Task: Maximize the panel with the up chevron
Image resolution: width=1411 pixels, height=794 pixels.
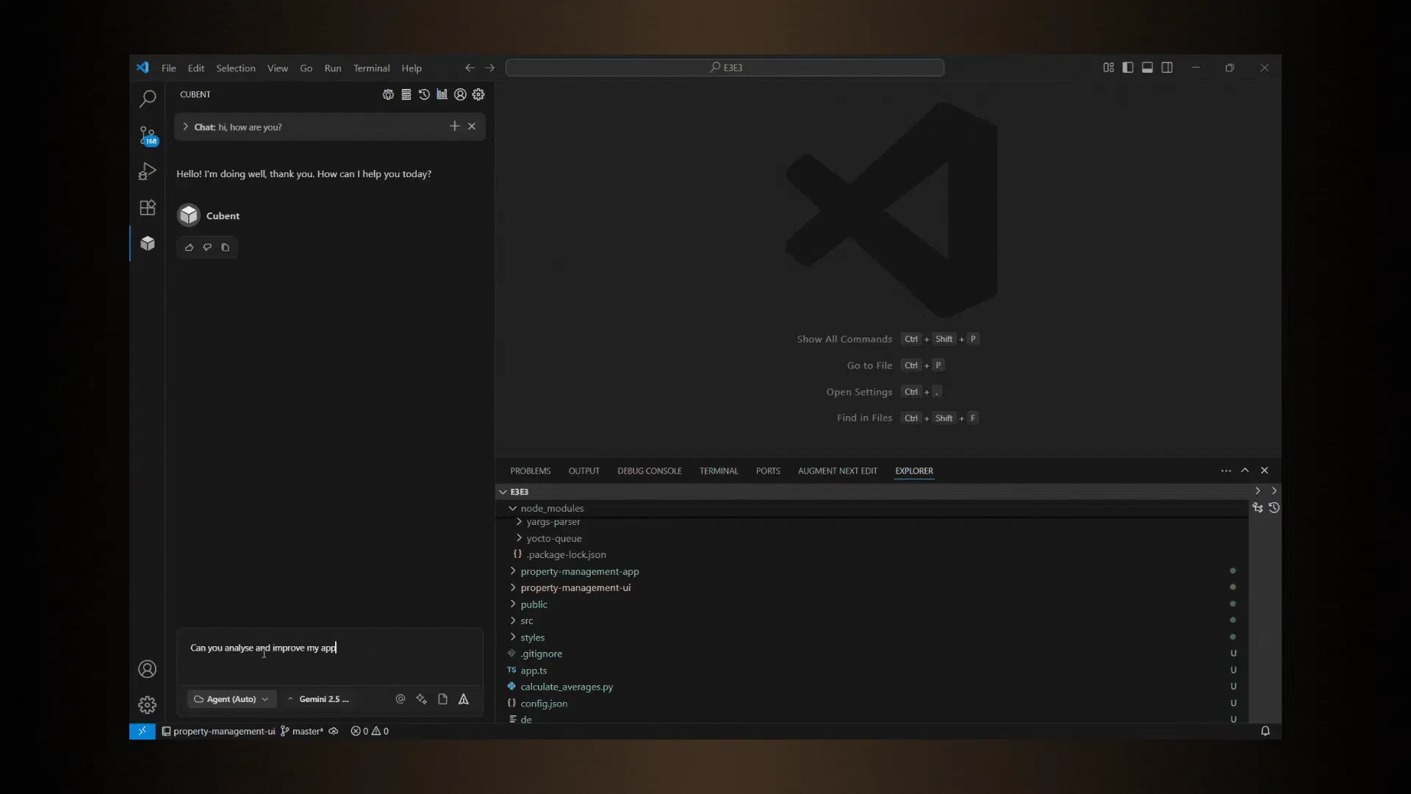Action: 1245,471
